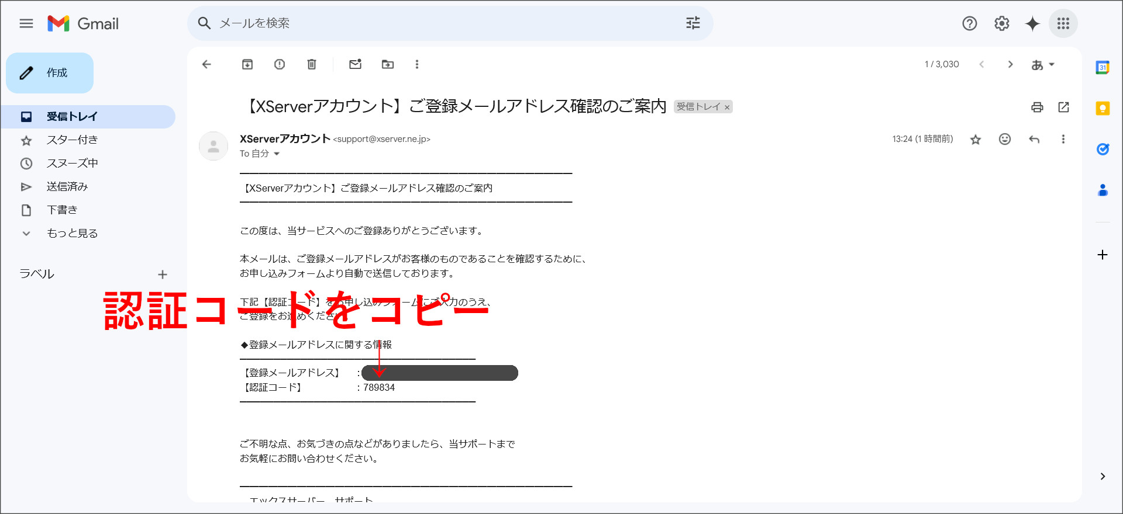Screen dimensions: 1123x514
Task: Open the 受信トレイ folder
Action: tap(88, 117)
